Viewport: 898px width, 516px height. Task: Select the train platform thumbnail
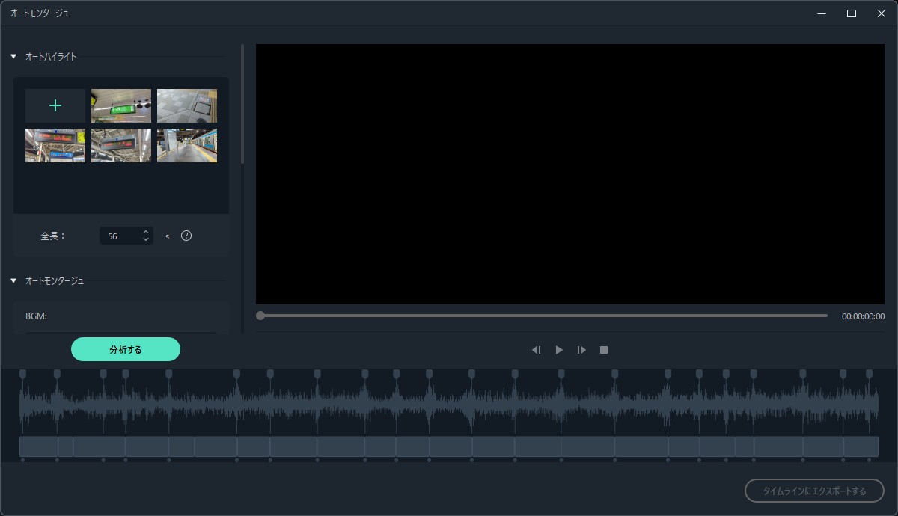coord(187,146)
